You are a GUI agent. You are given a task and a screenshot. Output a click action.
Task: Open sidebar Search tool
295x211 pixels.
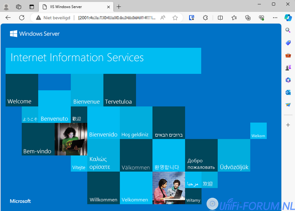tap(288, 31)
